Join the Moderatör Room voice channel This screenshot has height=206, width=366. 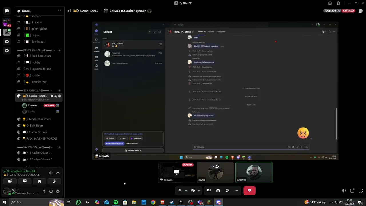[x=39, y=119]
